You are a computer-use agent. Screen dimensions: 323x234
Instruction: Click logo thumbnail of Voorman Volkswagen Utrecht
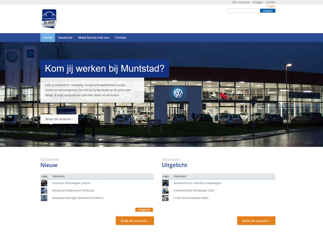point(44,183)
